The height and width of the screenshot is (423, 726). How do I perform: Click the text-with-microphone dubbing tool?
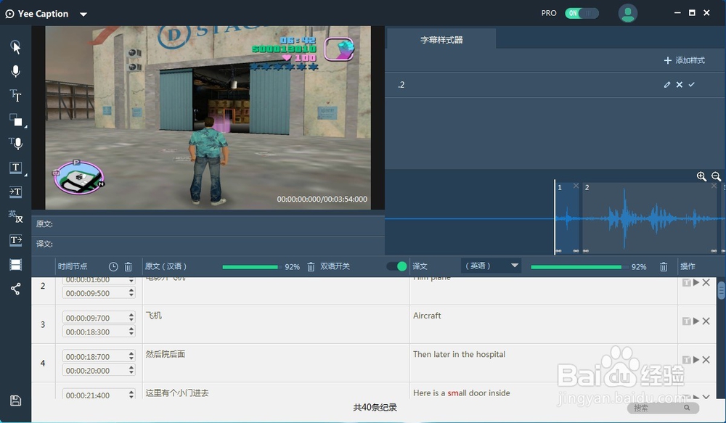pos(16,143)
